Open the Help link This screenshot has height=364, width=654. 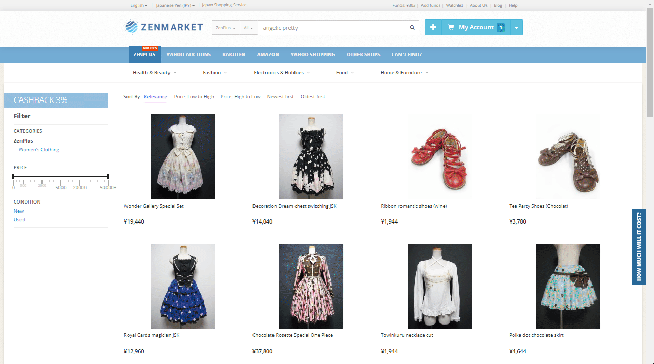pyautogui.click(x=513, y=5)
